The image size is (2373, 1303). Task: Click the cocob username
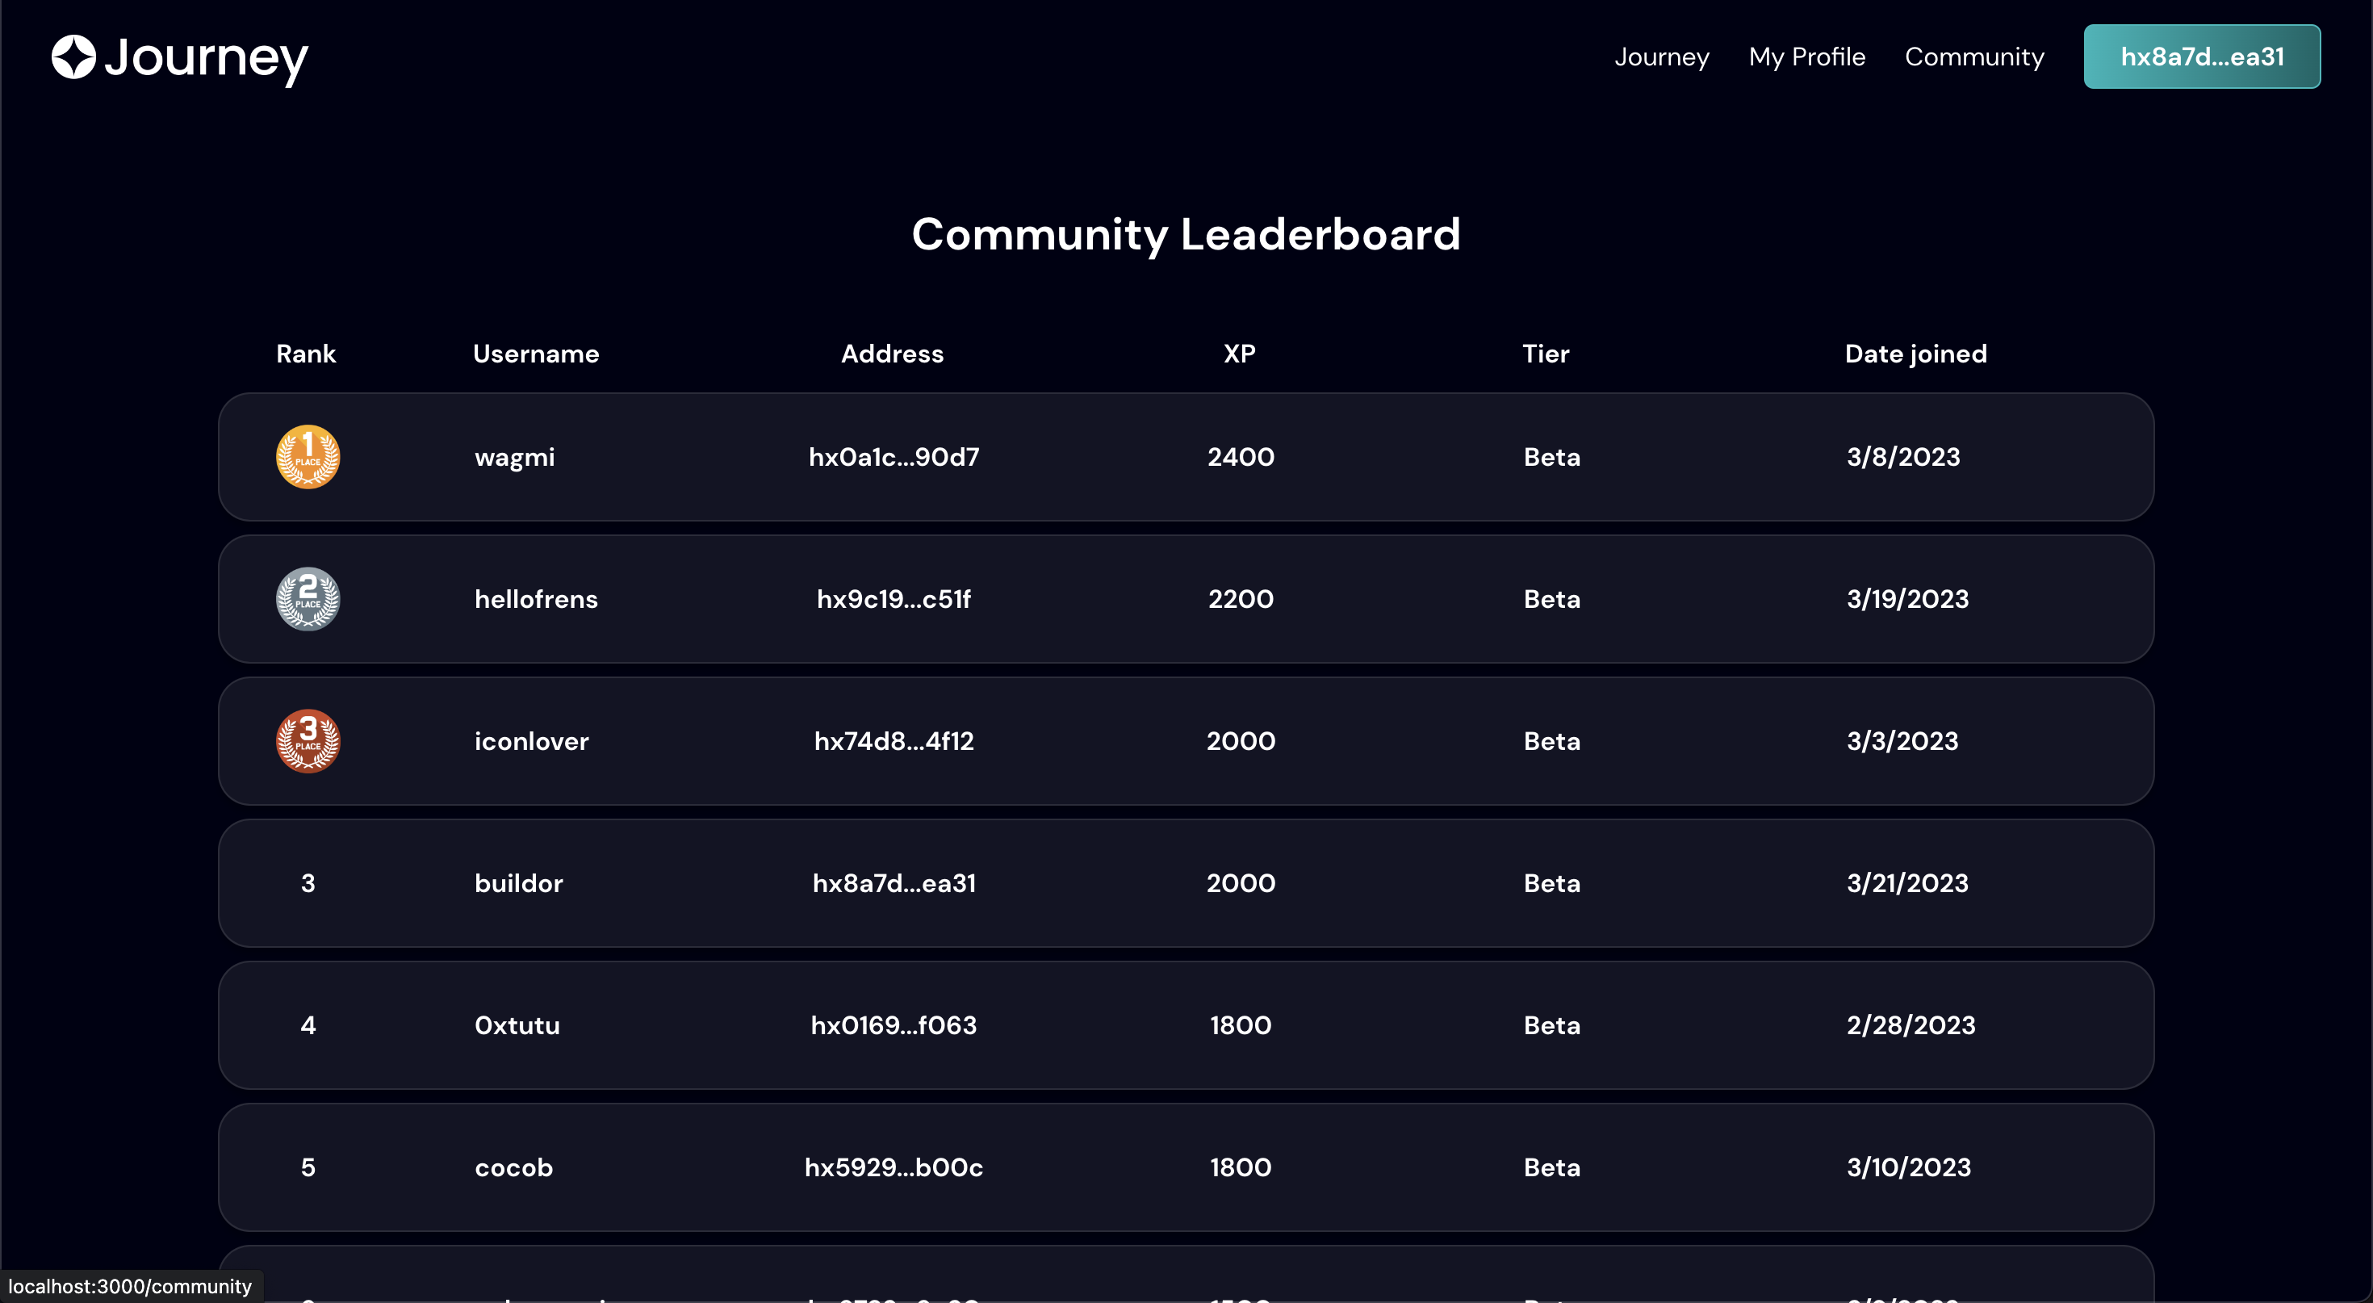pyautogui.click(x=513, y=1167)
